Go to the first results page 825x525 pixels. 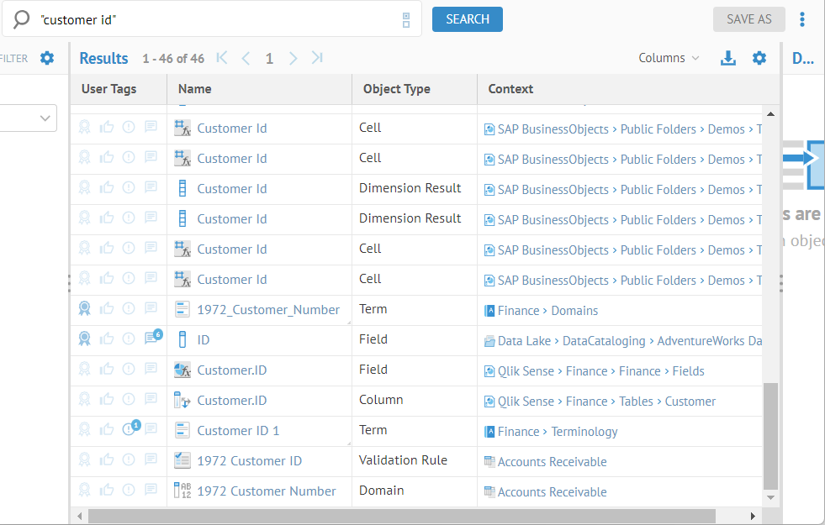pyautogui.click(x=222, y=58)
